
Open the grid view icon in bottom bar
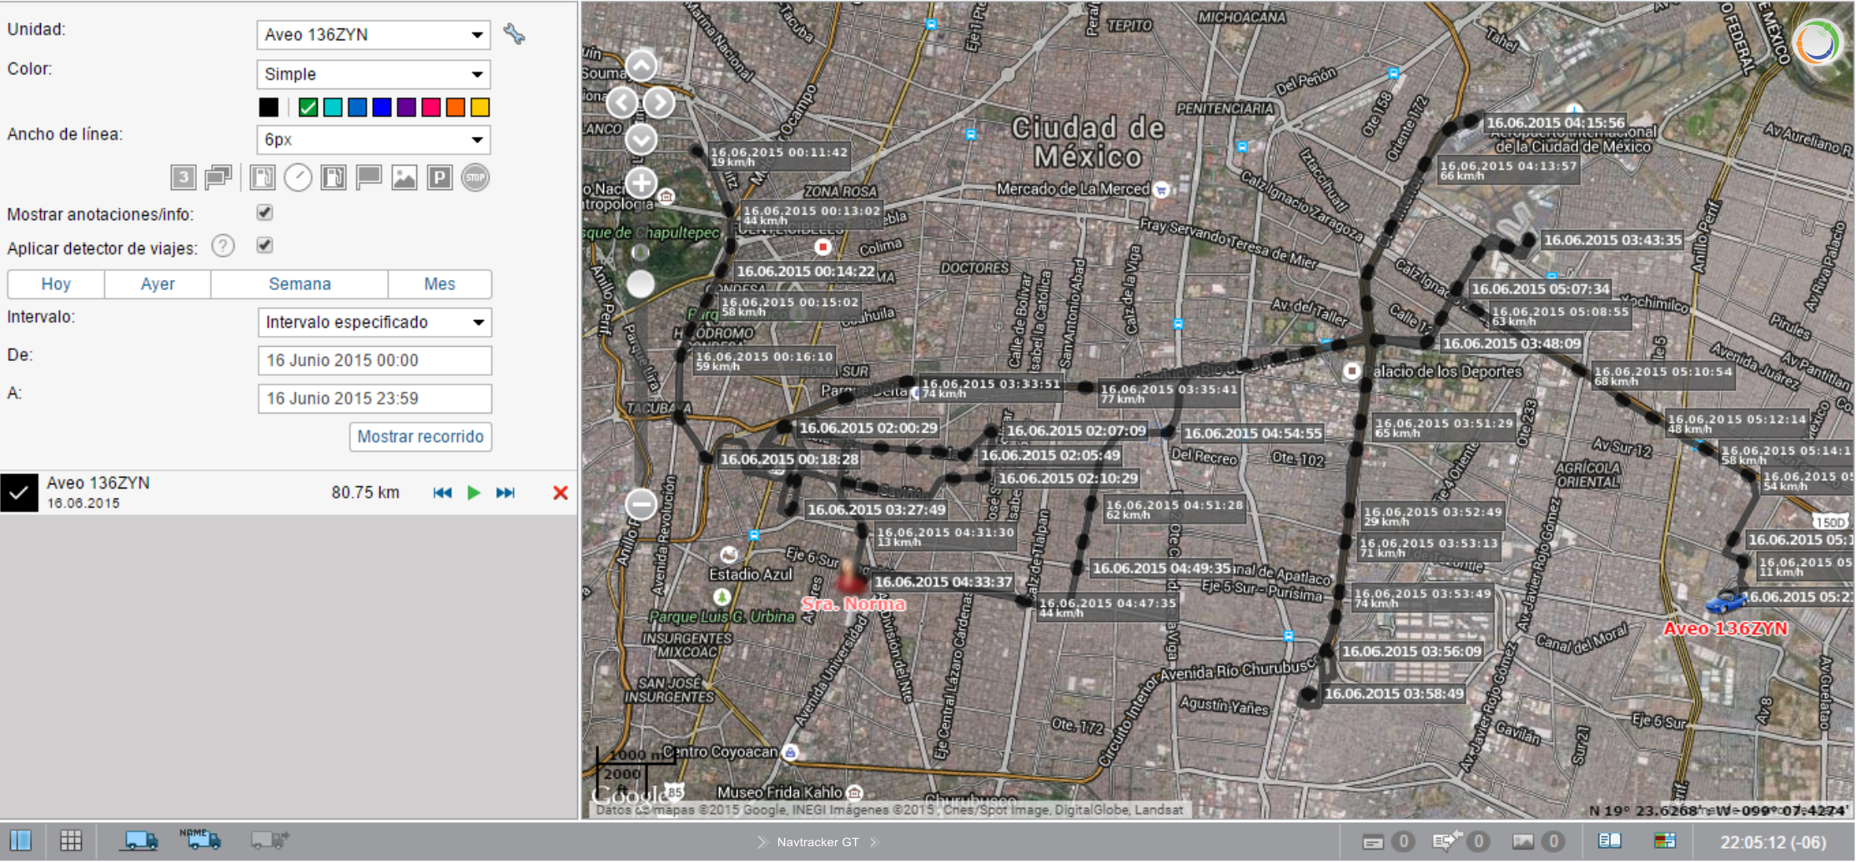[x=71, y=840]
